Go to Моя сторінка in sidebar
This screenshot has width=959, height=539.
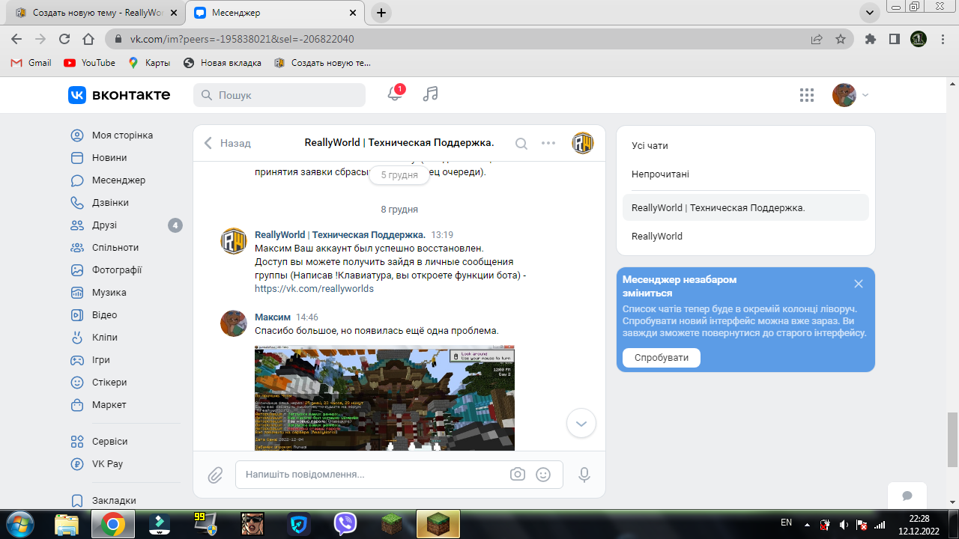click(x=122, y=135)
